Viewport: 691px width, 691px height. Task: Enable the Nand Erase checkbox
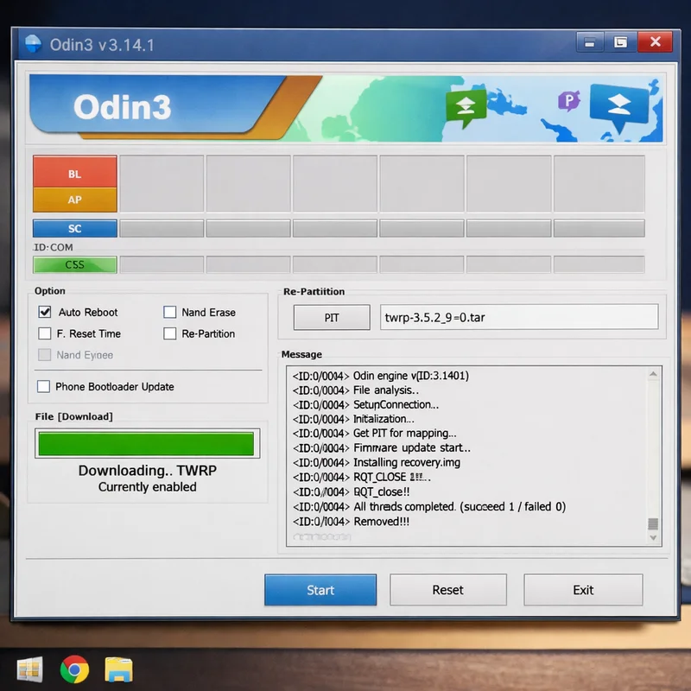[x=169, y=312]
